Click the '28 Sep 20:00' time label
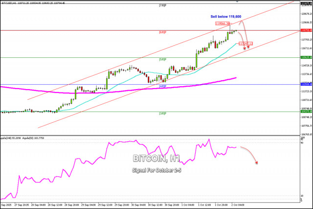The width and height of the screenshot is (313, 209). point(72,205)
